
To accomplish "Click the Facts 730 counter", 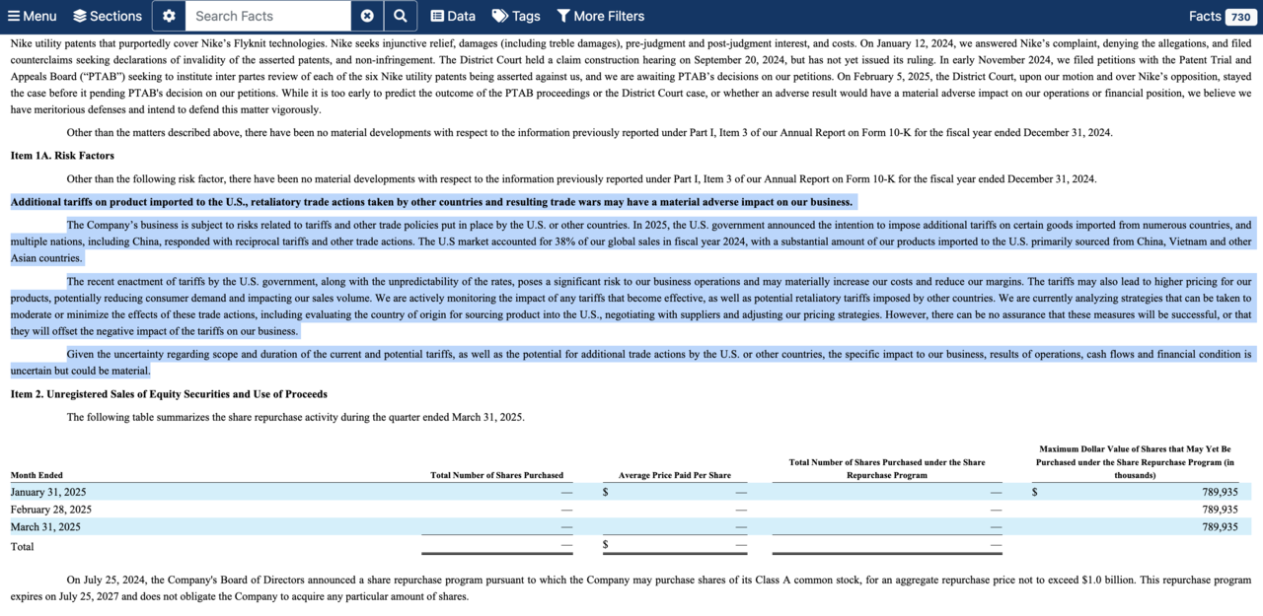I will coord(1223,16).
